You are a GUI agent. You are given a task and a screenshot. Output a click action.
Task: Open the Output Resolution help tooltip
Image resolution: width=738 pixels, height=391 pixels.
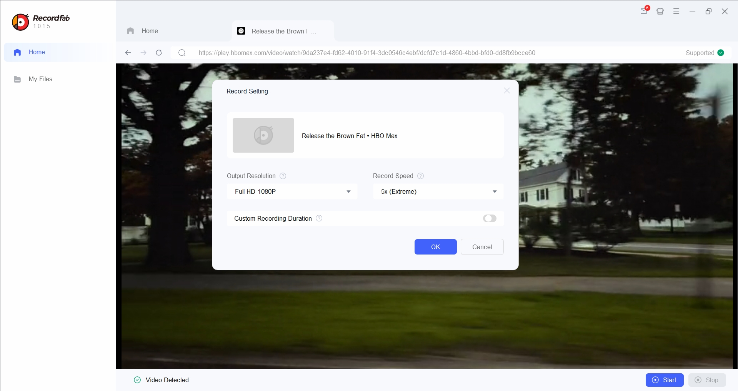[x=283, y=176]
